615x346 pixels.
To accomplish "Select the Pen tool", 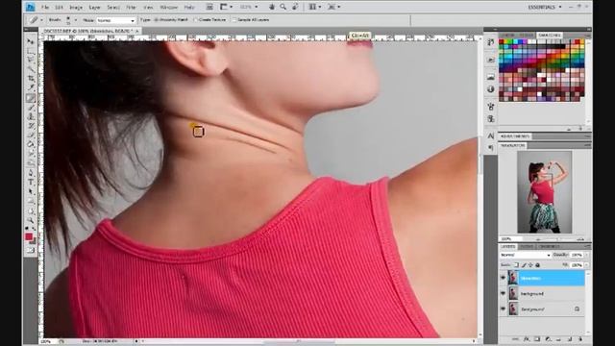I will [30, 173].
